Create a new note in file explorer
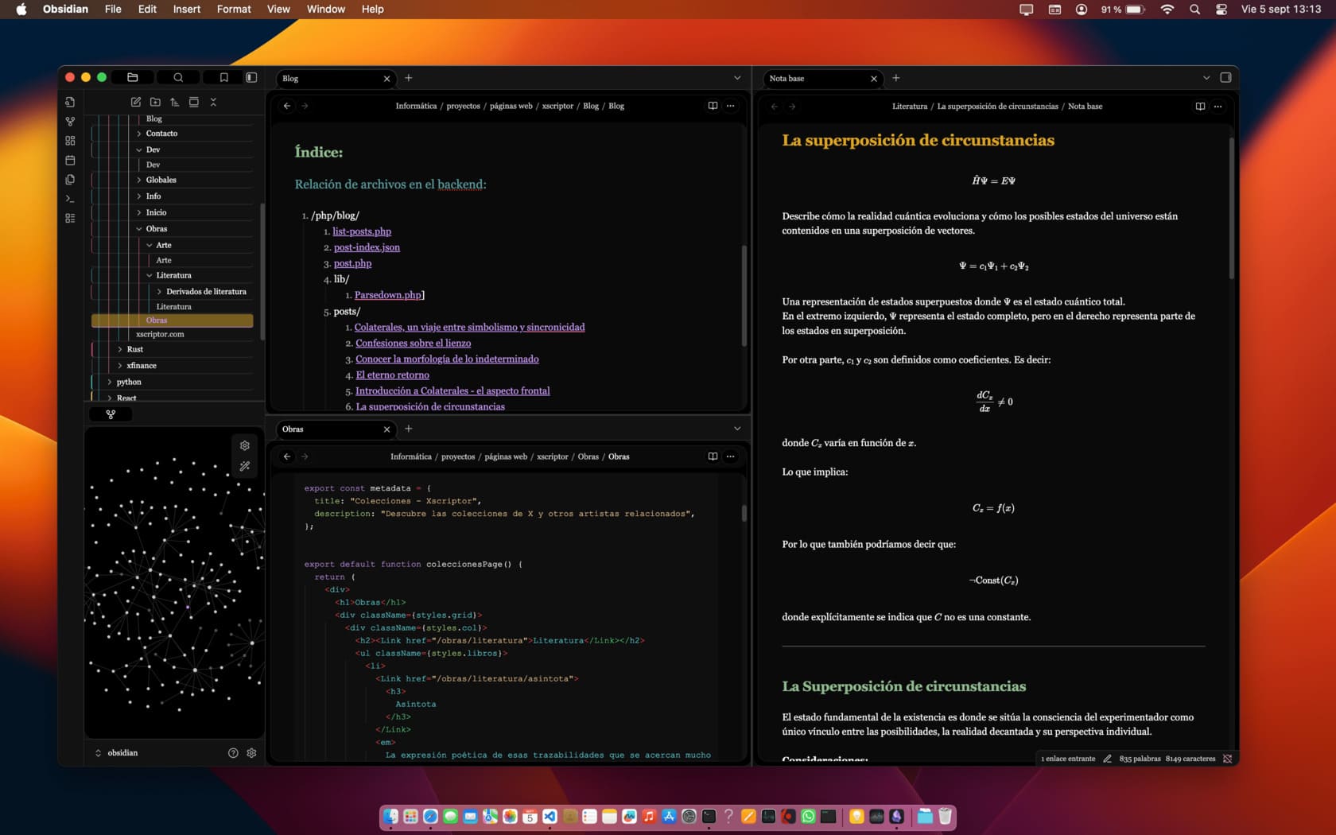1336x835 pixels. (136, 102)
